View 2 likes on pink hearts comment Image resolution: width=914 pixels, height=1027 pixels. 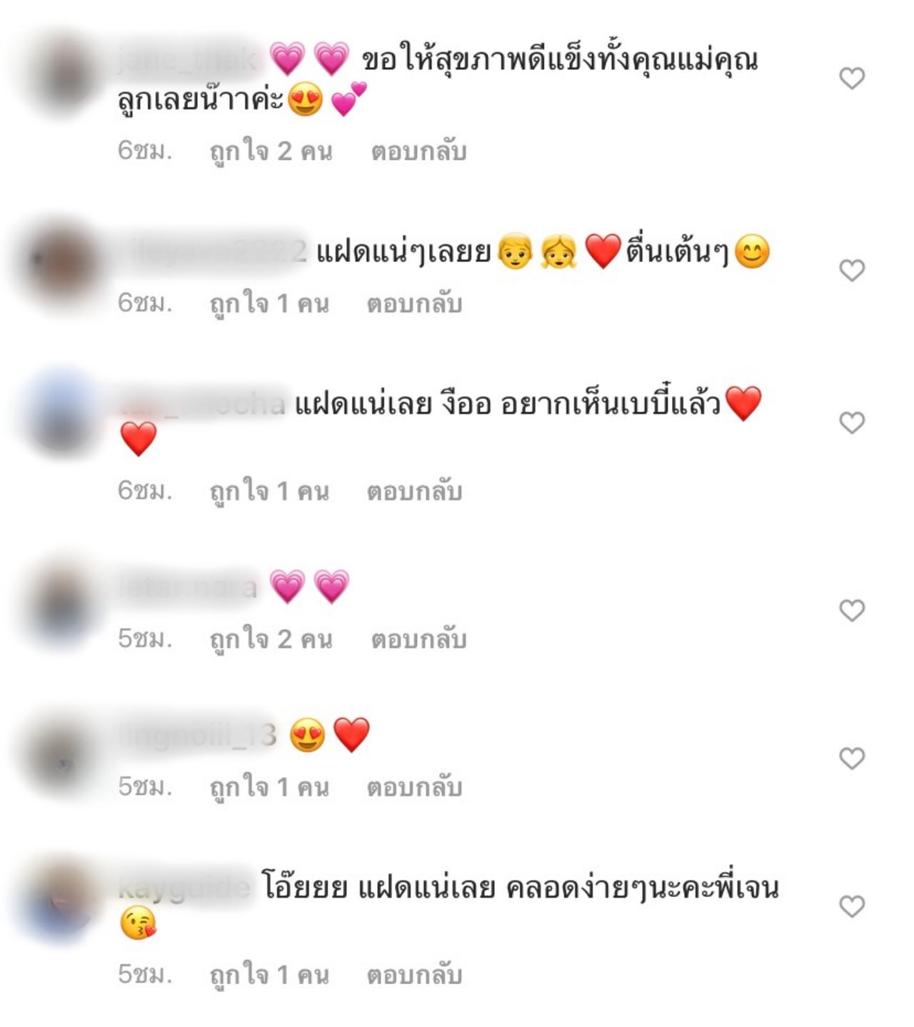[x=271, y=639]
